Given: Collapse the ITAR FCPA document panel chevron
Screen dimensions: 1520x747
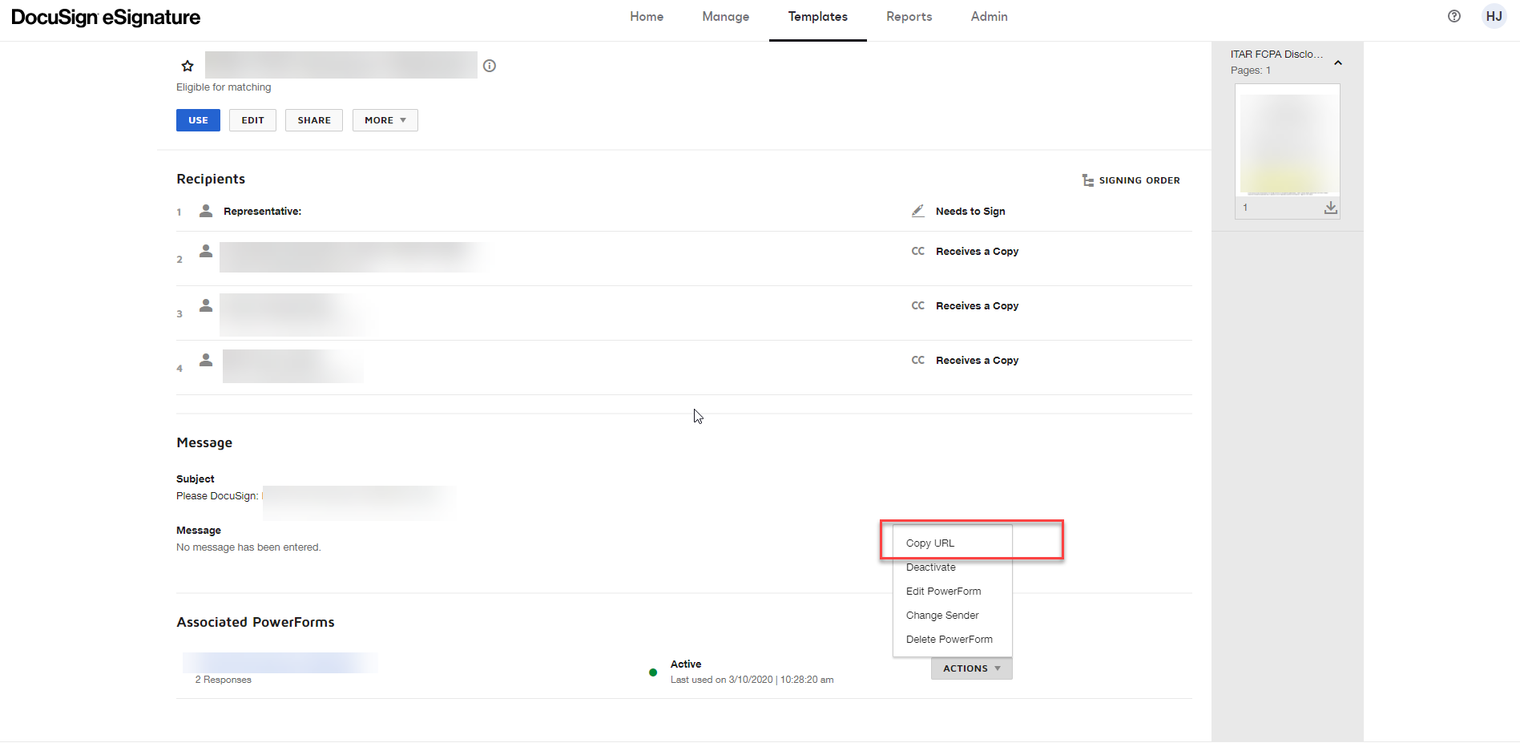Looking at the screenshot, I should [x=1338, y=63].
